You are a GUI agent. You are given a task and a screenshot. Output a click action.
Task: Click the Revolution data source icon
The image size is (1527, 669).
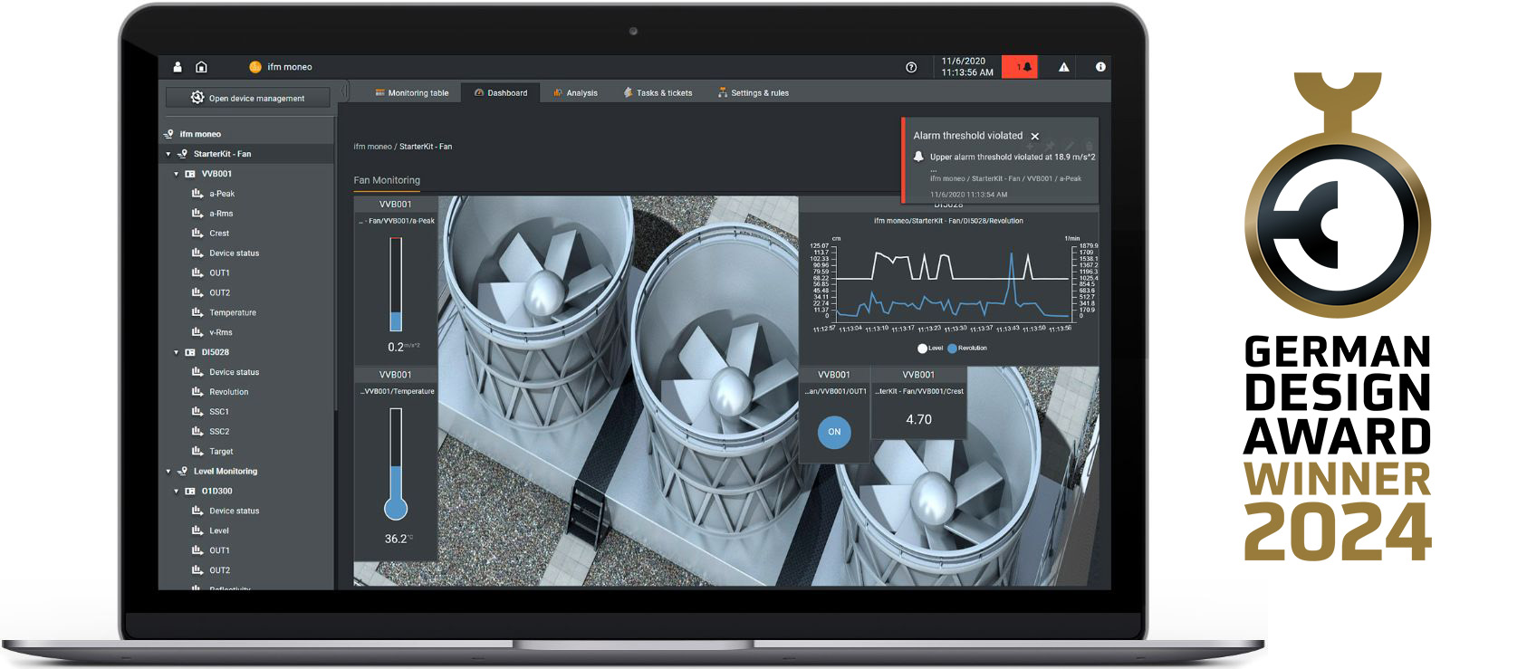point(197,392)
